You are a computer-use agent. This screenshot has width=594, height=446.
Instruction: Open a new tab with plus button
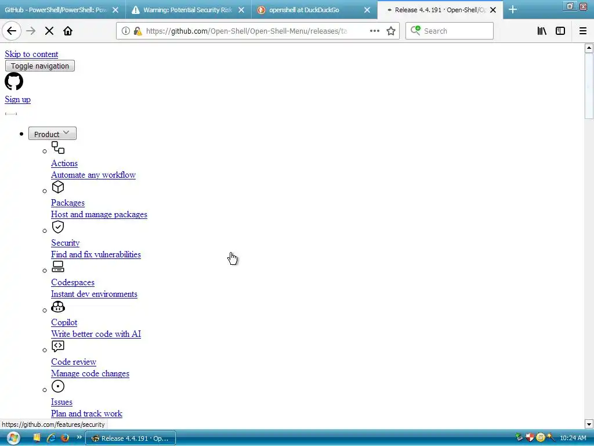(513, 10)
